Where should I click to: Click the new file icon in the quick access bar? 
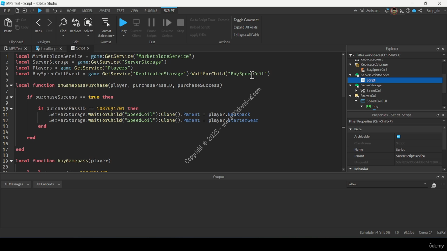(x=16, y=11)
